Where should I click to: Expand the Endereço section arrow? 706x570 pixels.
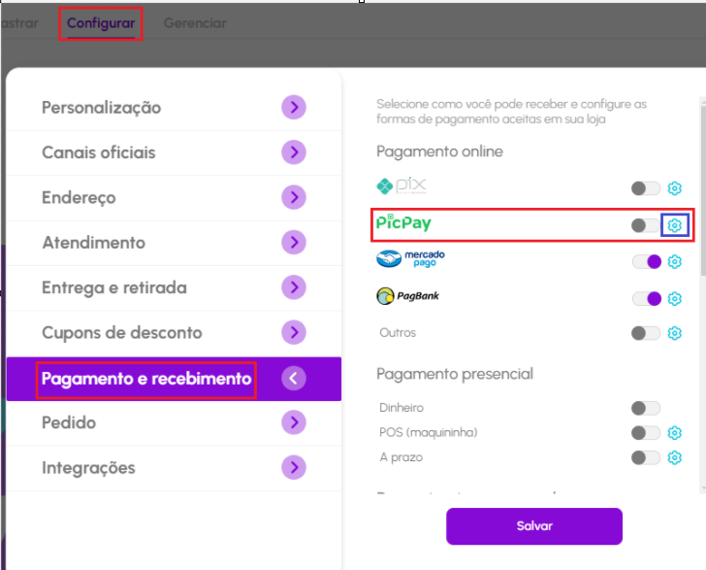(294, 198)
